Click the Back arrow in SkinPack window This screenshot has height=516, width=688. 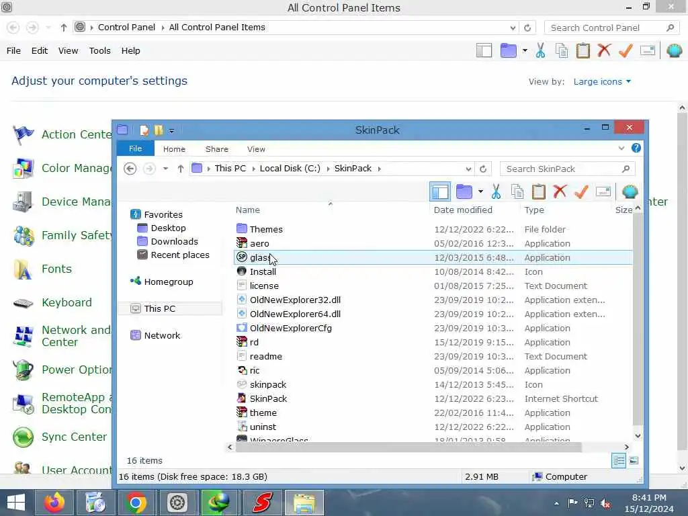coord(130,169)
